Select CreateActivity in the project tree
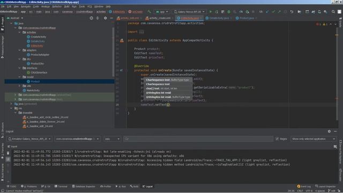 [38, 37]
